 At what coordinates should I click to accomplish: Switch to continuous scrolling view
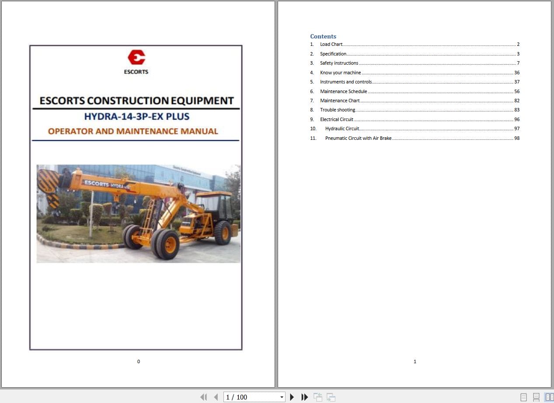[536, 397]
